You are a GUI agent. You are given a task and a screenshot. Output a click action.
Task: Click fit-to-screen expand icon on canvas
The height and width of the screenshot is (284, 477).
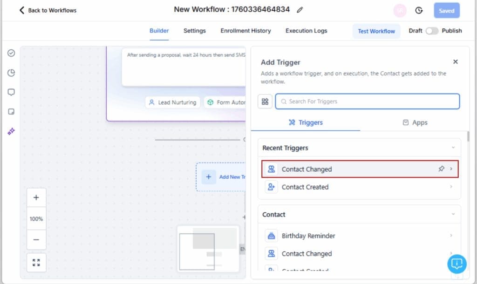click(36, 262)
